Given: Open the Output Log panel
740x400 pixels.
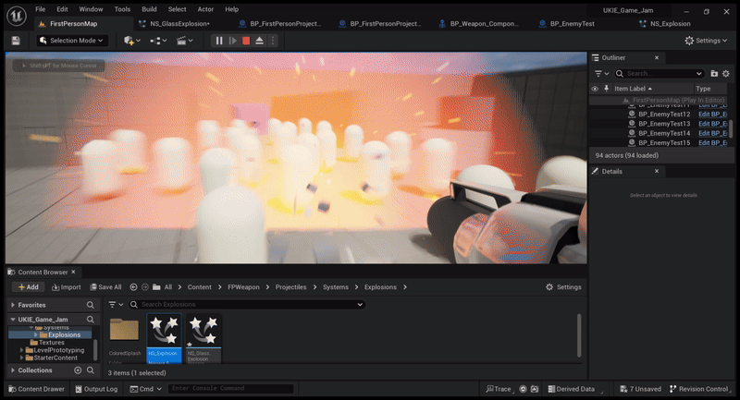Looking at the screenshot, I should point(96,389).
